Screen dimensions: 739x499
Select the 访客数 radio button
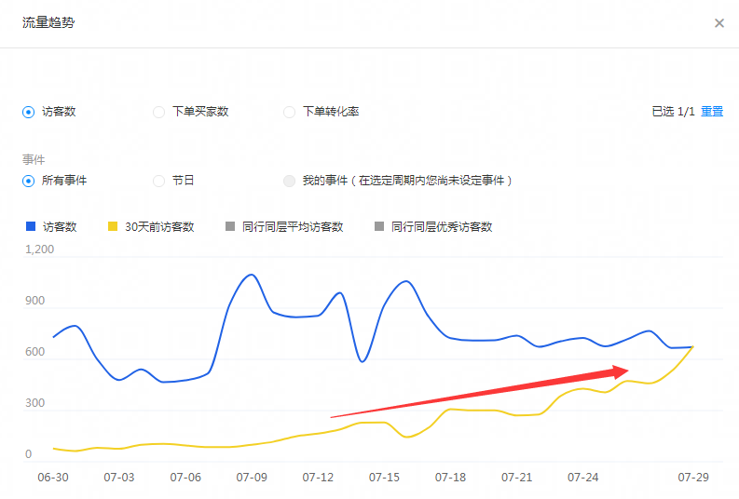[28, 112]
